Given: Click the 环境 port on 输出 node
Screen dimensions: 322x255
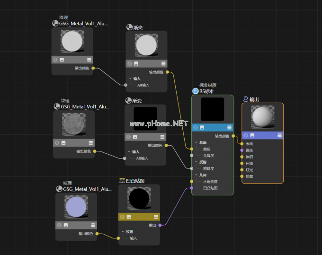Looking at the screenshot, I should [x=242, y=163].
